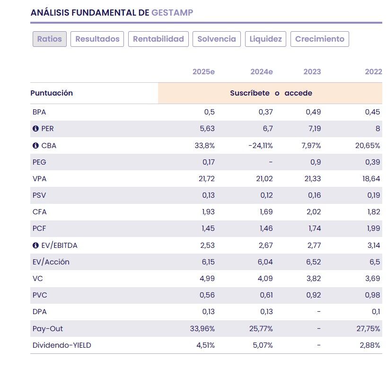
Task: View the Crecimiento tab
Action: tap(320, 39)
